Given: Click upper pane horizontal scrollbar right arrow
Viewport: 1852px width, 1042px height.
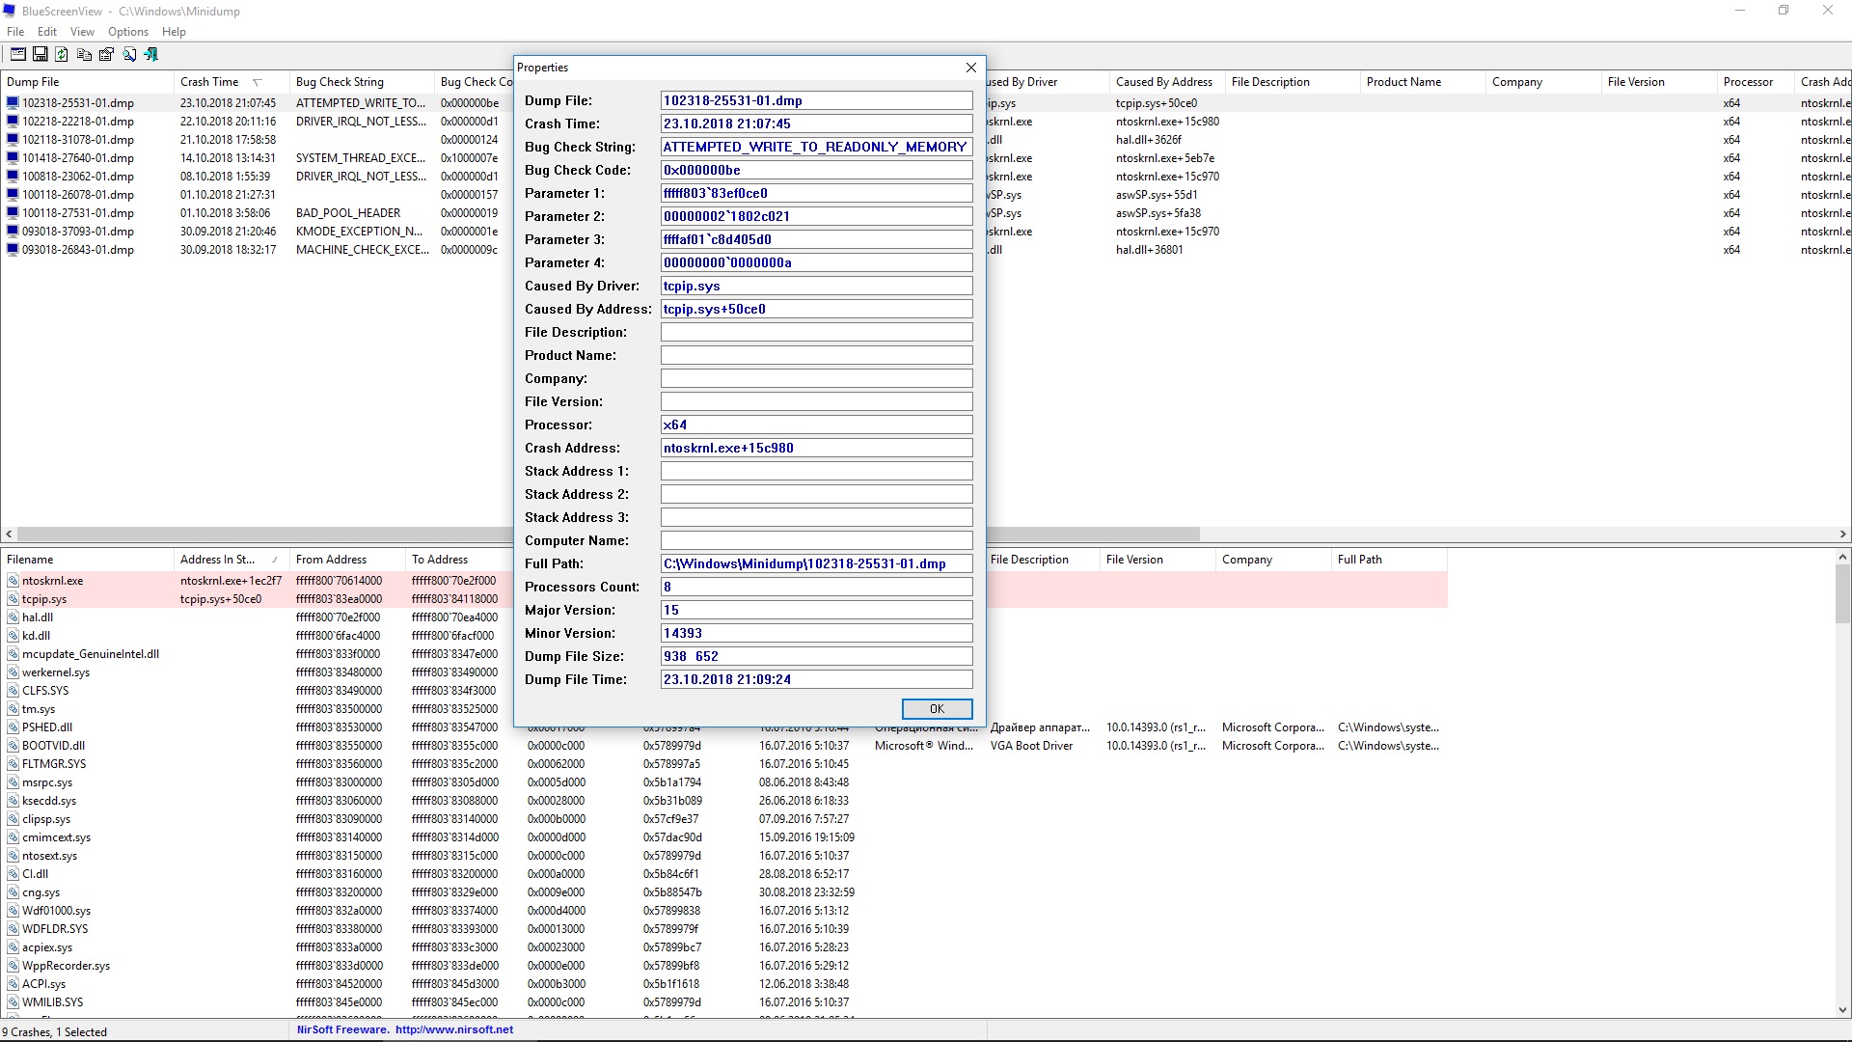Looking at the screenshot, I should [1842, 534].
